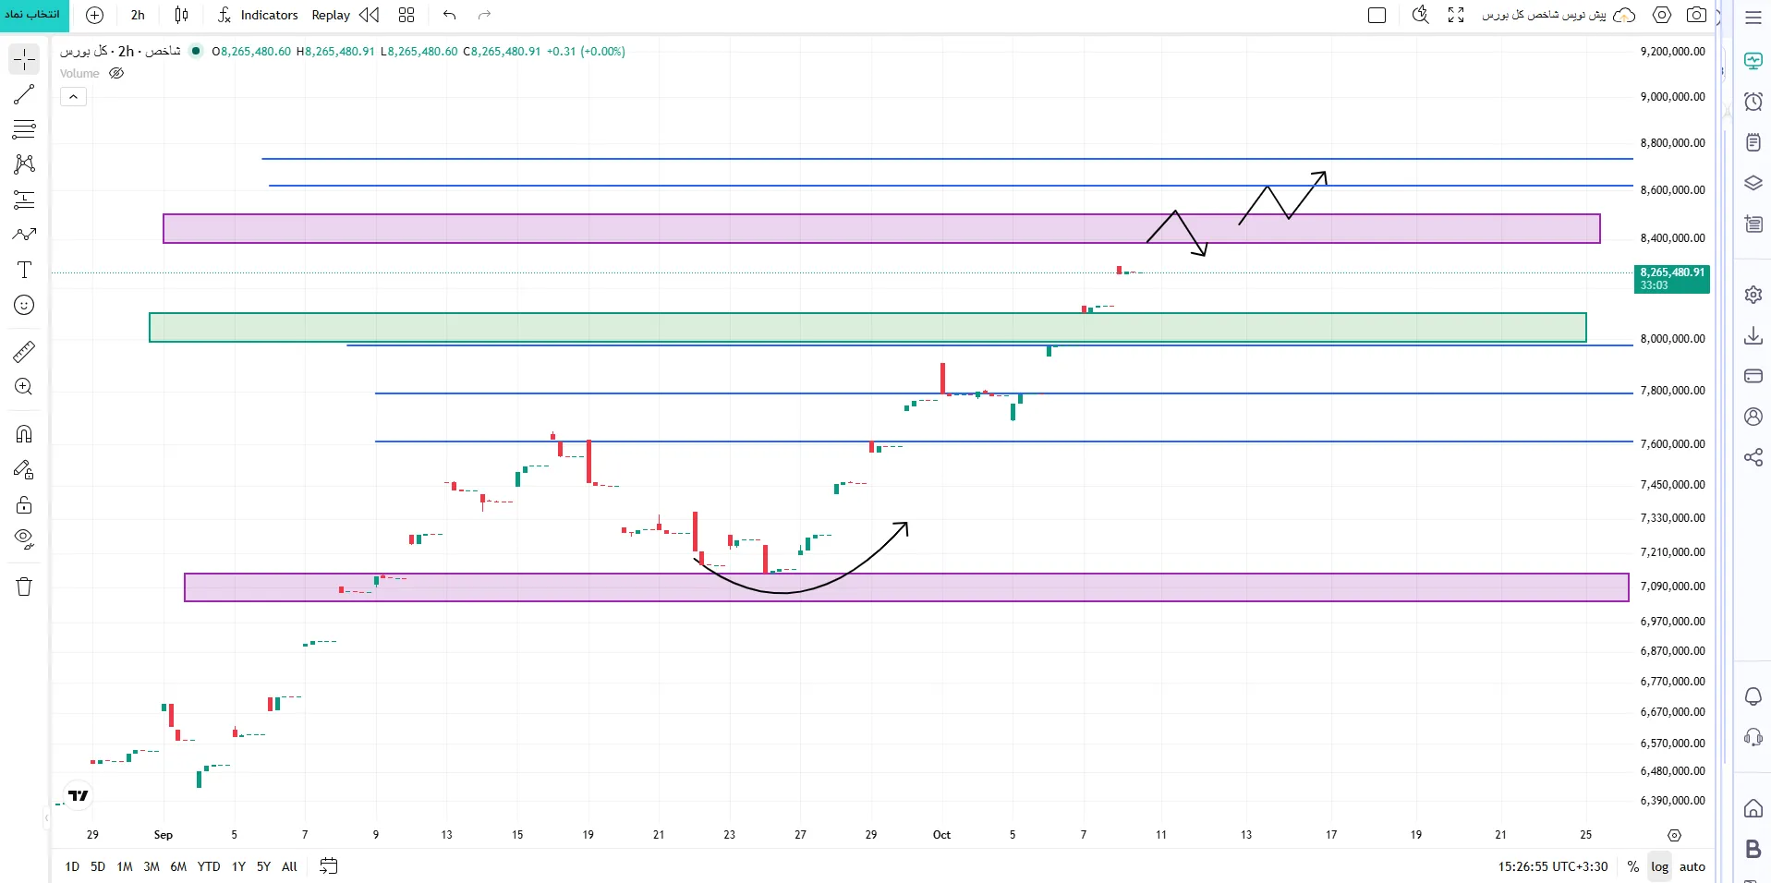1771x883 pixels.
Task: Open the 2h interval dropdown
Action: click(138, 15)
